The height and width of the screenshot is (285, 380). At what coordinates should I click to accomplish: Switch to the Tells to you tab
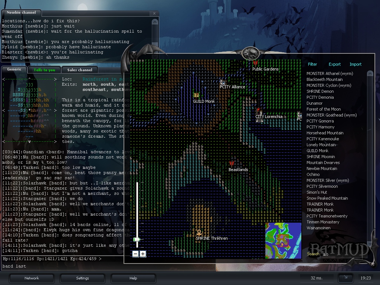(44, 70)
